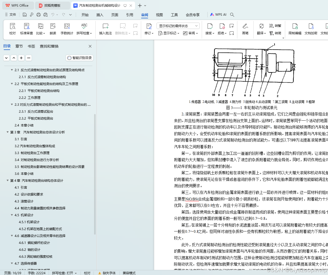Insert a comment with 插入批注
Viewport: 328px width, 275px height.
point(106,29)
